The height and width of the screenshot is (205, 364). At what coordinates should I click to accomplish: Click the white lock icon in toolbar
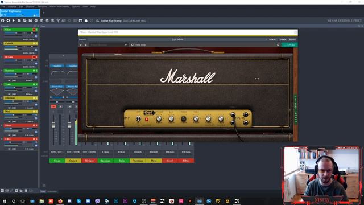coord(86,20)
